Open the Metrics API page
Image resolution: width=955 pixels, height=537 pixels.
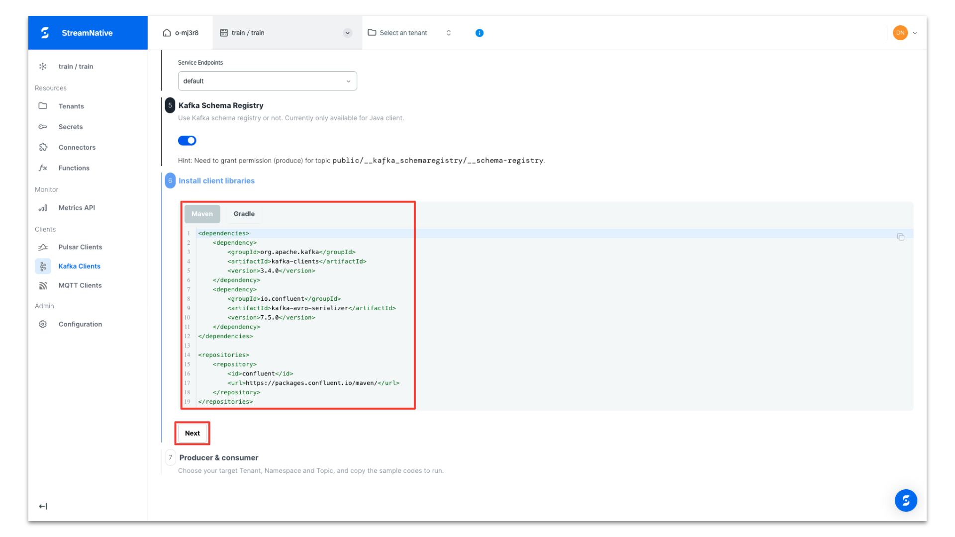(x=77, y=208)
